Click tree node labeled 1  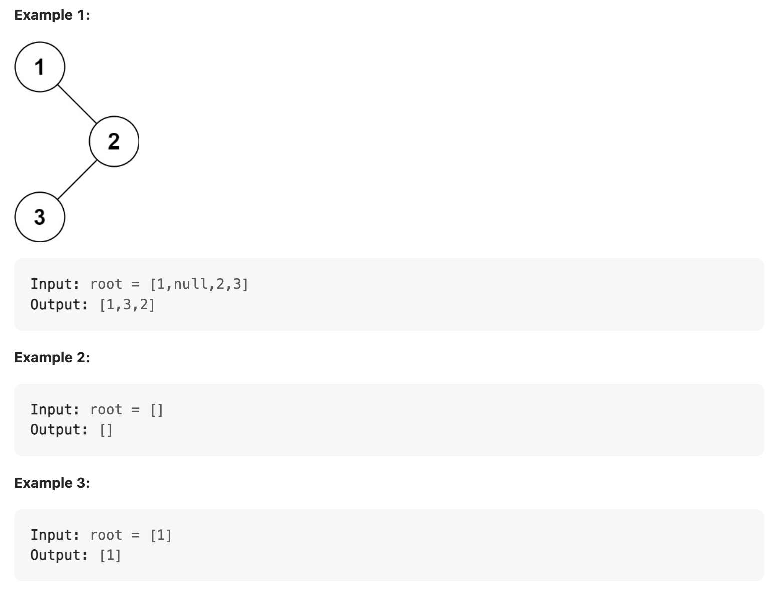(x=40, y=67)
